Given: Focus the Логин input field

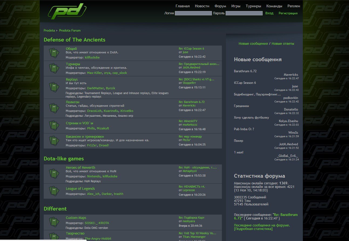Looking at the screenshot, I should pyautogui.click(x=193, y=13).
